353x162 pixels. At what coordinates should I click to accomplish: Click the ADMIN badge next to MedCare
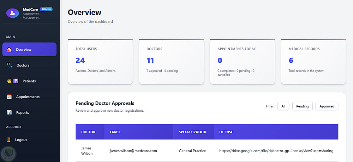[x=46, y=9]
